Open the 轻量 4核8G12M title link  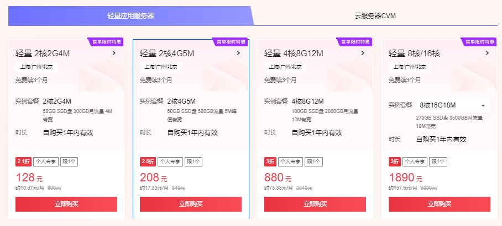pyautogui.click(x=294, y=53)
